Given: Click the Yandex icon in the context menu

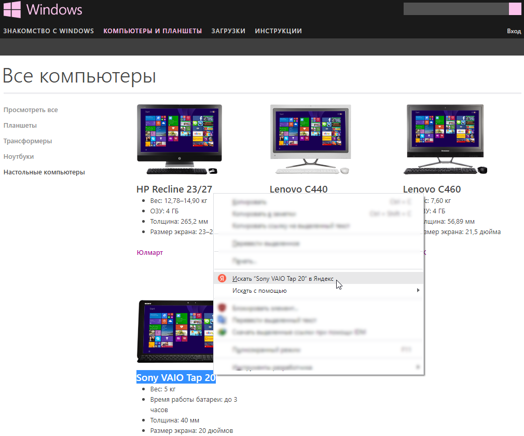Looking at the screenshot, I should [x=222, y=278].
